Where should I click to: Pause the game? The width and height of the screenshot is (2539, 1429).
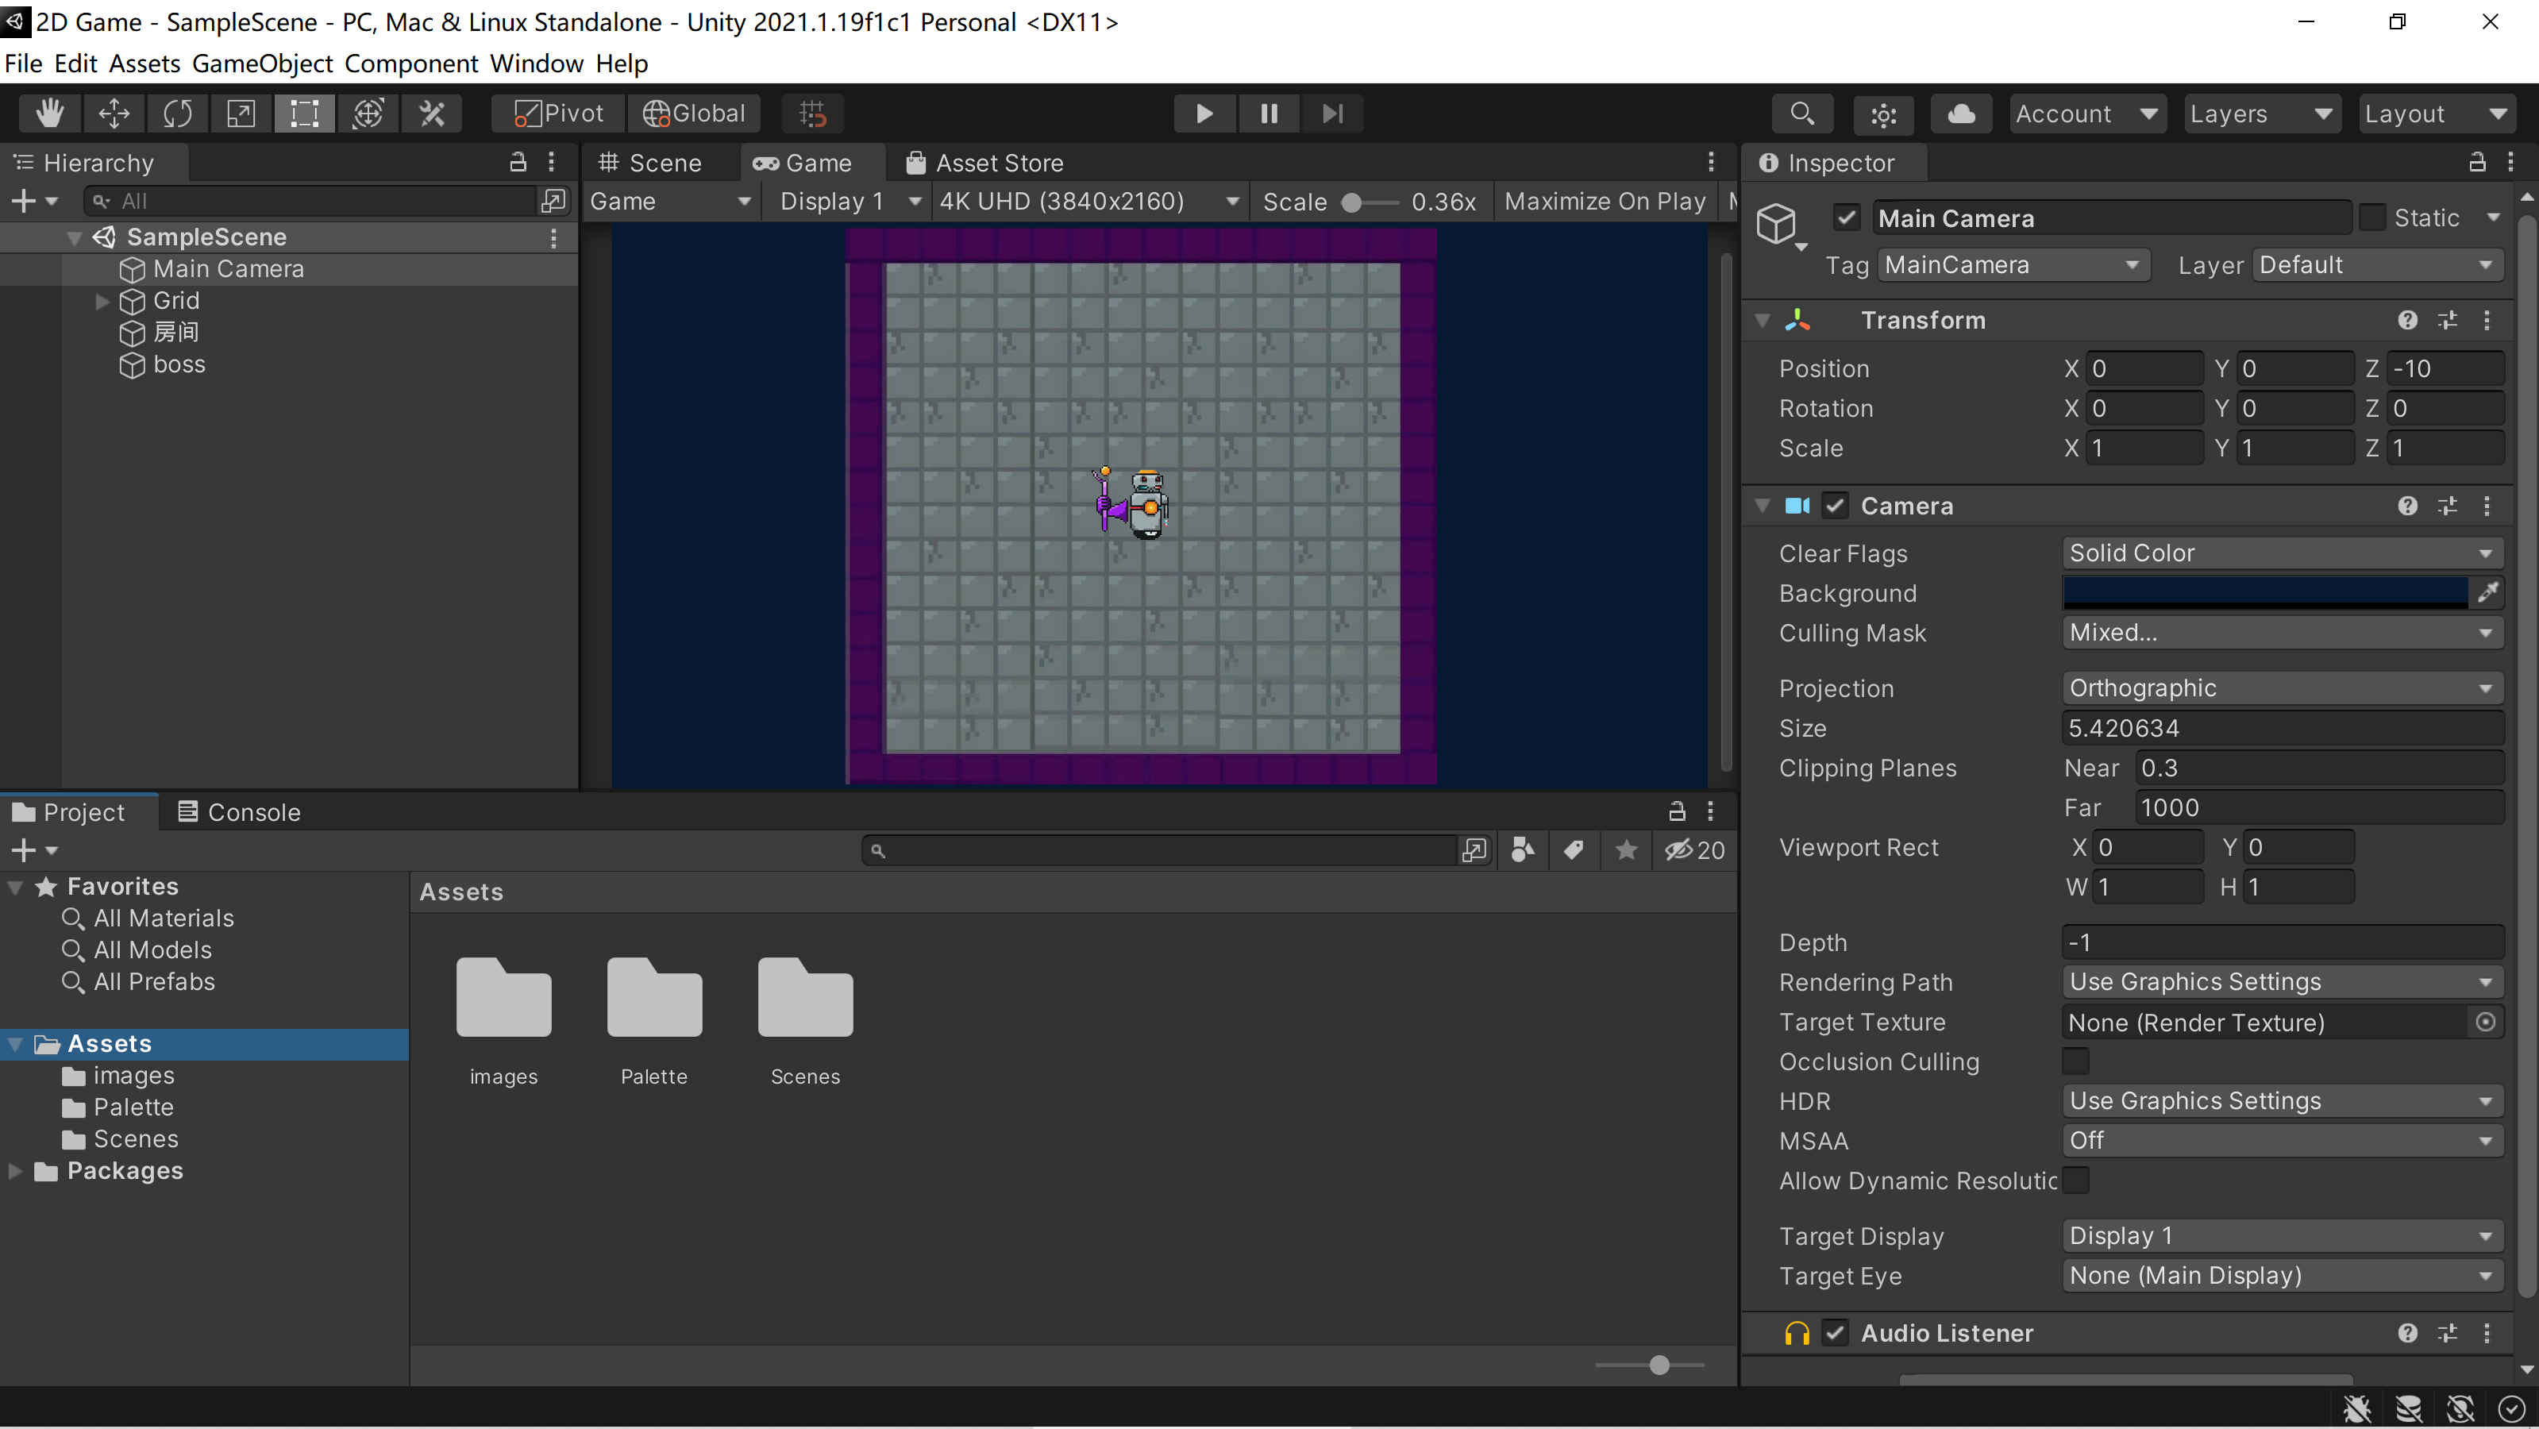[x=1269, y=114]
